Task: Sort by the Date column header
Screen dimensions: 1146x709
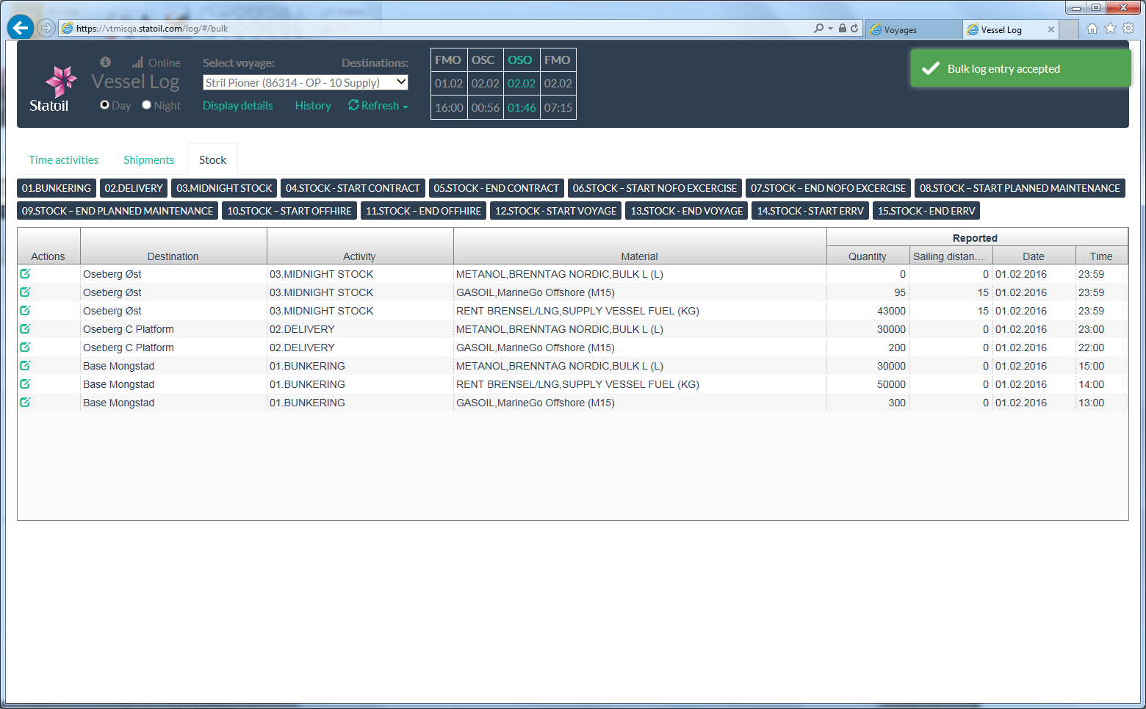Action: tap(1034, 256)
